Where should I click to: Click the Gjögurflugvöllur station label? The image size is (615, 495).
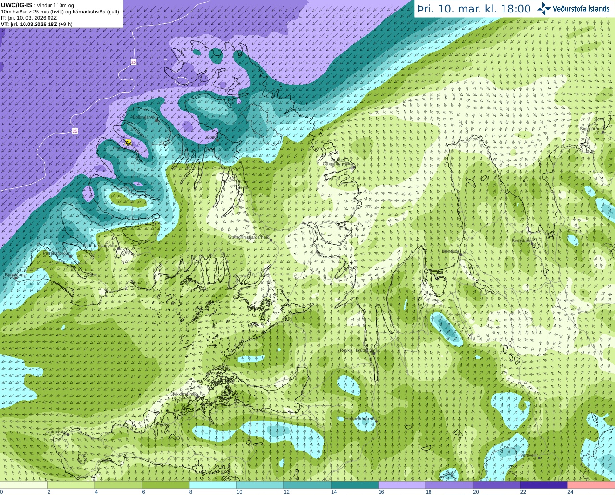tap(338, 163)
